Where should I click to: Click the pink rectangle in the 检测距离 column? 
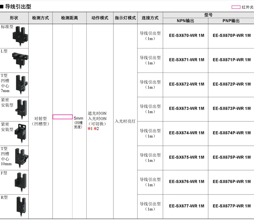pos(63,117)
